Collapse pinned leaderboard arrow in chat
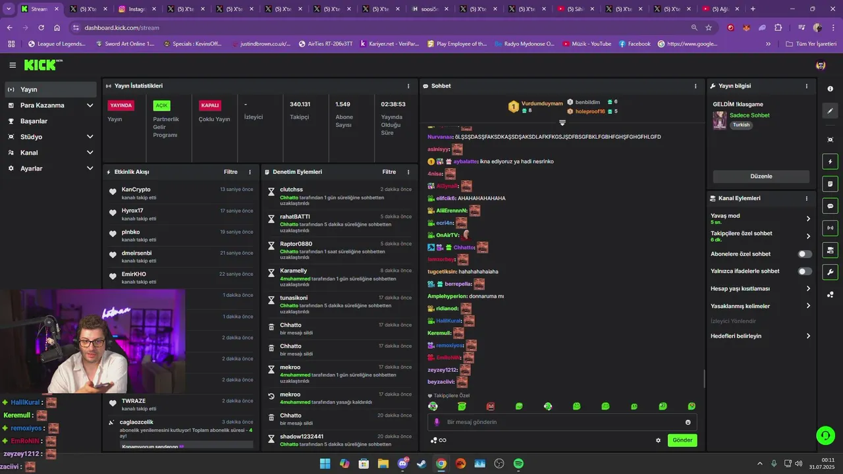Screen dimensions: 843x474 click(x=562, y=123)
